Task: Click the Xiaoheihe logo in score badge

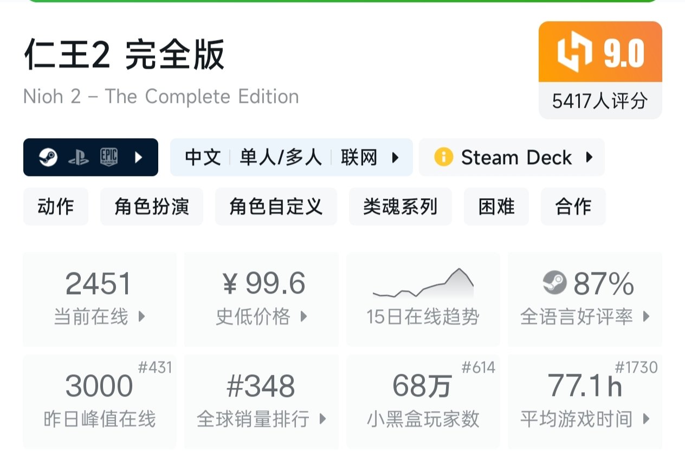Action: tap(575, 53)
